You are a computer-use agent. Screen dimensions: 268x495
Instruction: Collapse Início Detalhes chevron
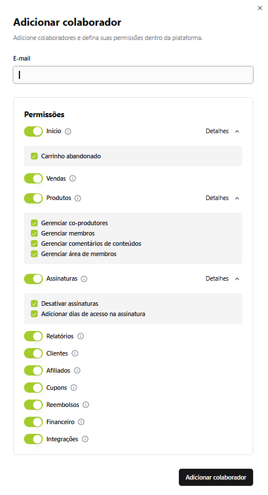[x=237, y=131]
